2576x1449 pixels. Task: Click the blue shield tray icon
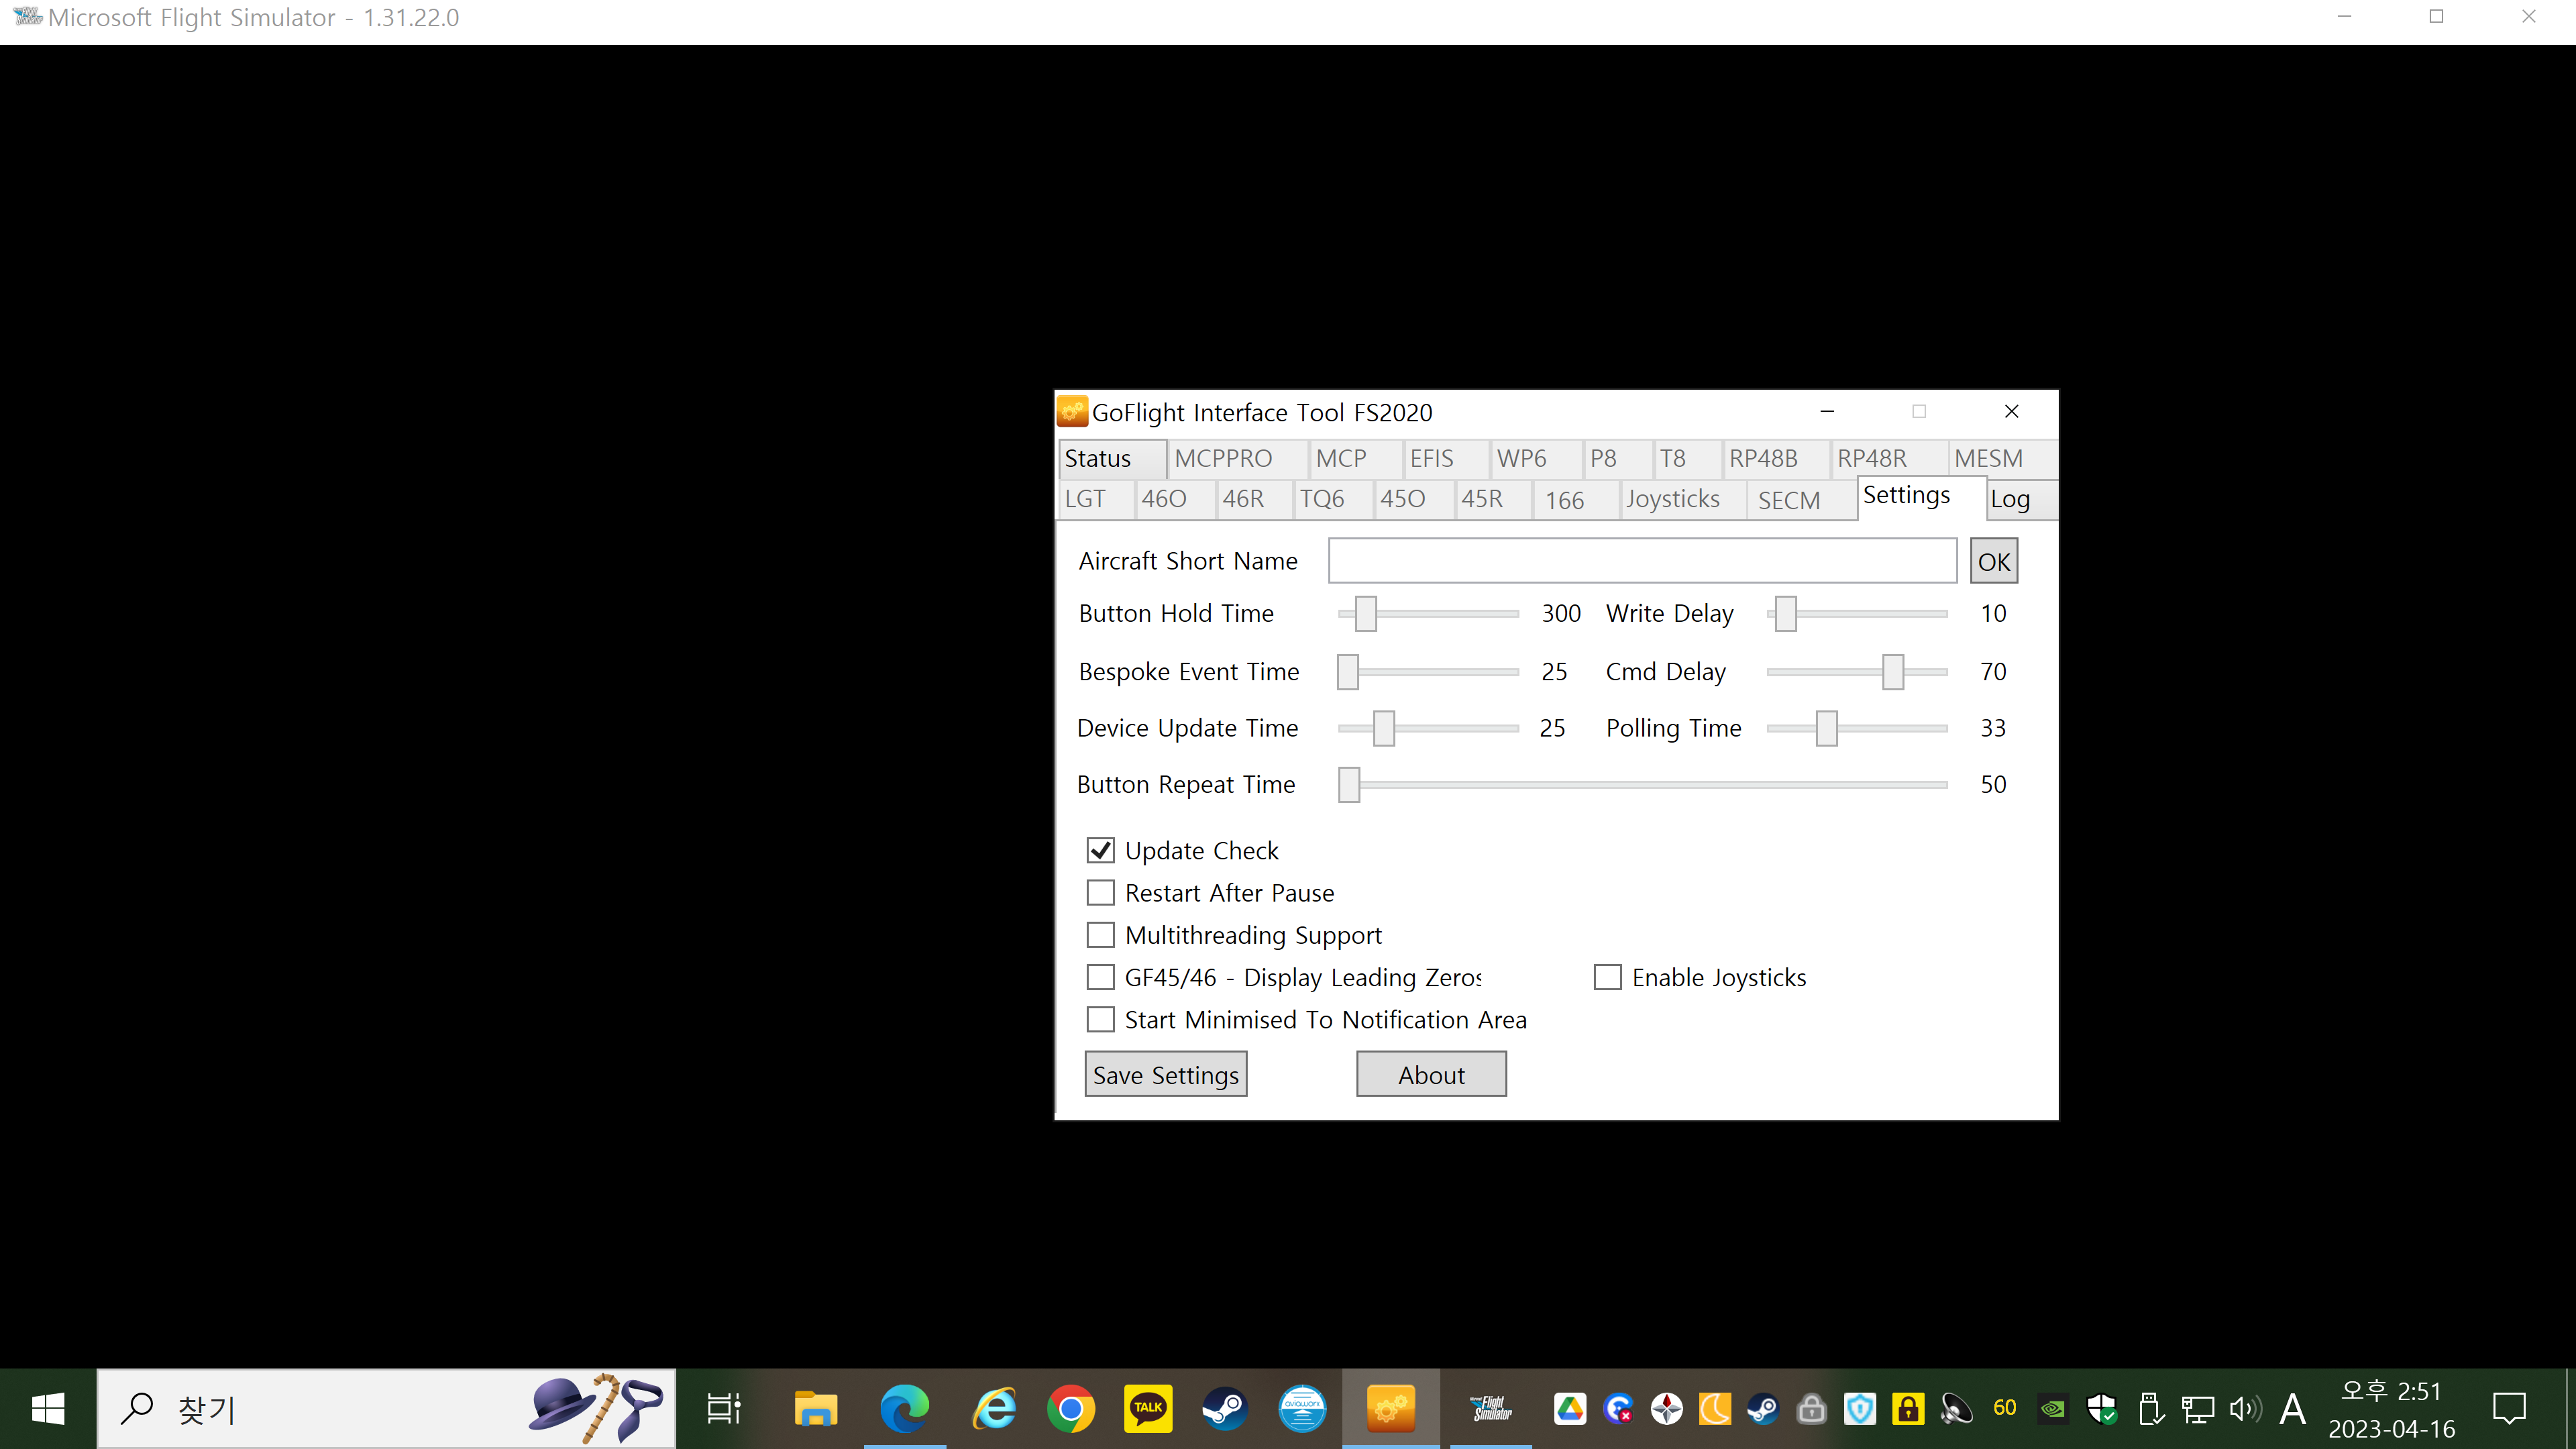pos(1860,1409)
